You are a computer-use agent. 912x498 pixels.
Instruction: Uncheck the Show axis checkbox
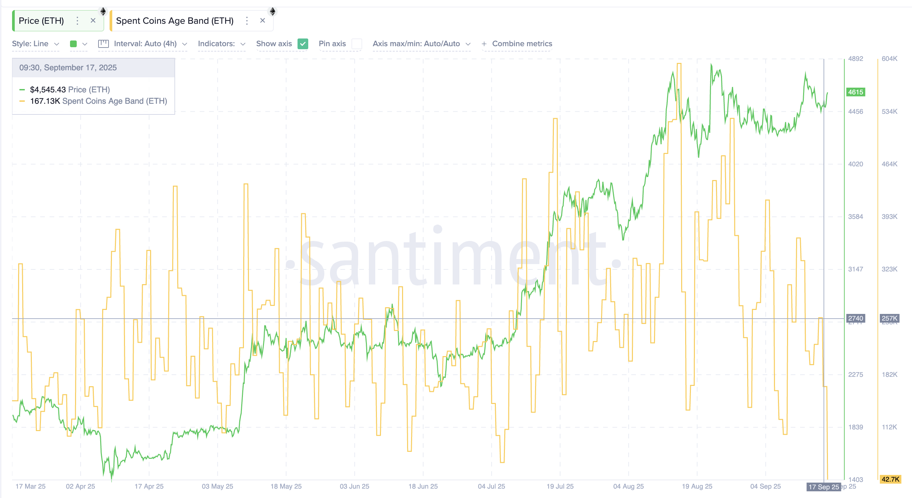coord(303,44)
